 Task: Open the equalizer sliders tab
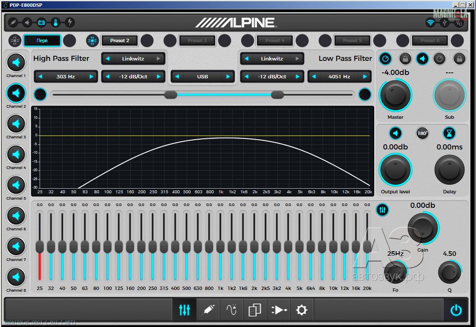coord(184,310)
